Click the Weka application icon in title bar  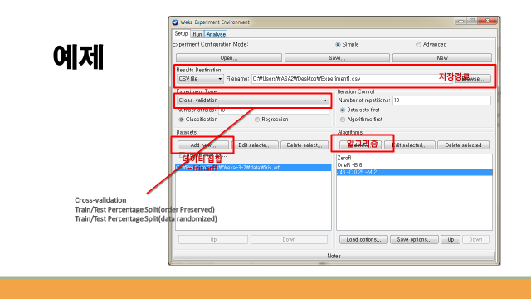click(x=175, y=22)
